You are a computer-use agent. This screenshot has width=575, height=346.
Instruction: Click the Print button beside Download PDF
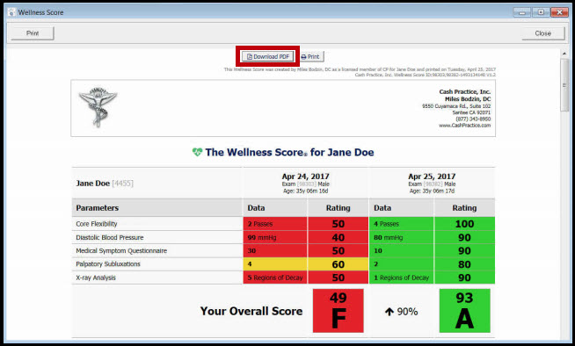[x=310, y=57]
